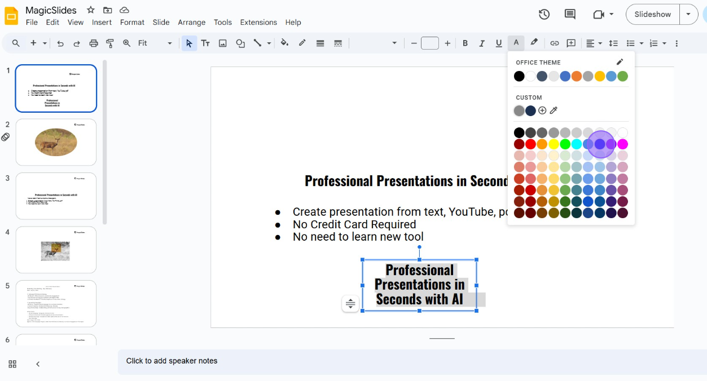This screenshot has height=381, width=707.
Task: Click the Insert image icon
Action: pos(223,43)
